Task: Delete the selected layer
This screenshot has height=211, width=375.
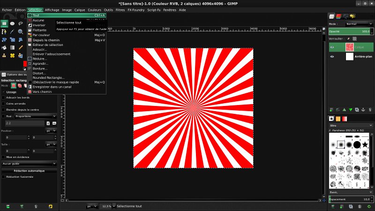Action: [x=370, y=110]
